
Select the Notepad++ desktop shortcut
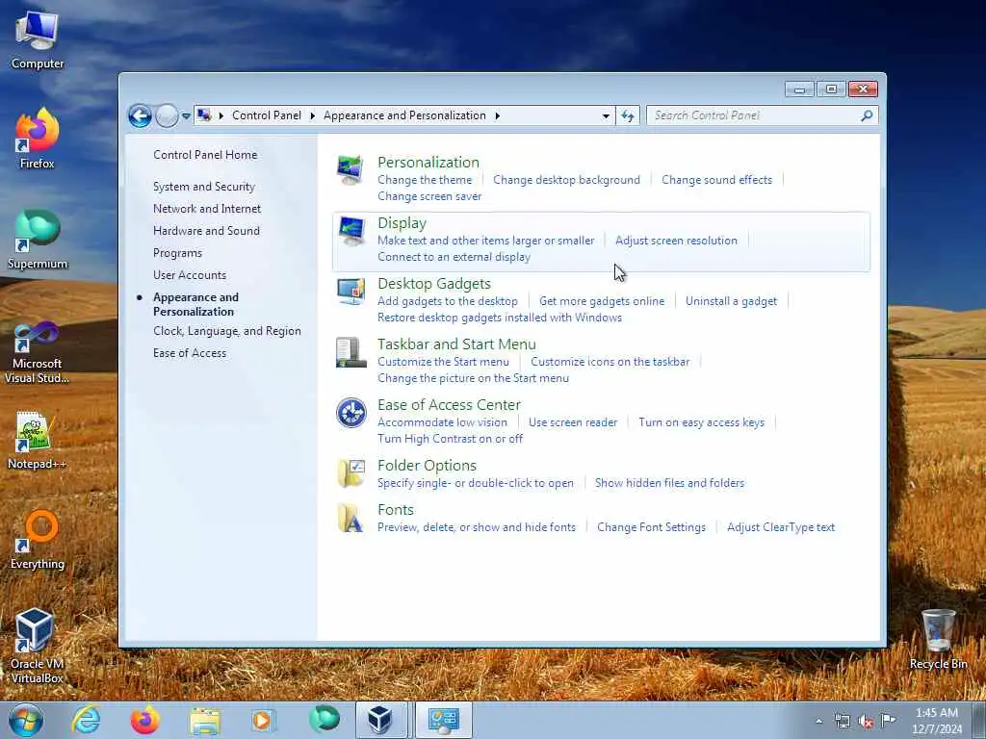pos(38,440)
